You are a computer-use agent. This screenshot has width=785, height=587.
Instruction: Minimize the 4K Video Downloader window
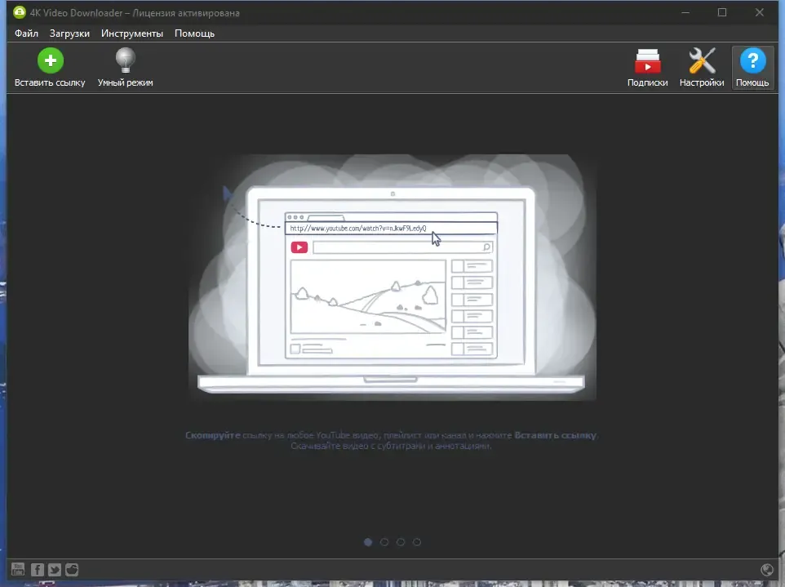(685, 12)
